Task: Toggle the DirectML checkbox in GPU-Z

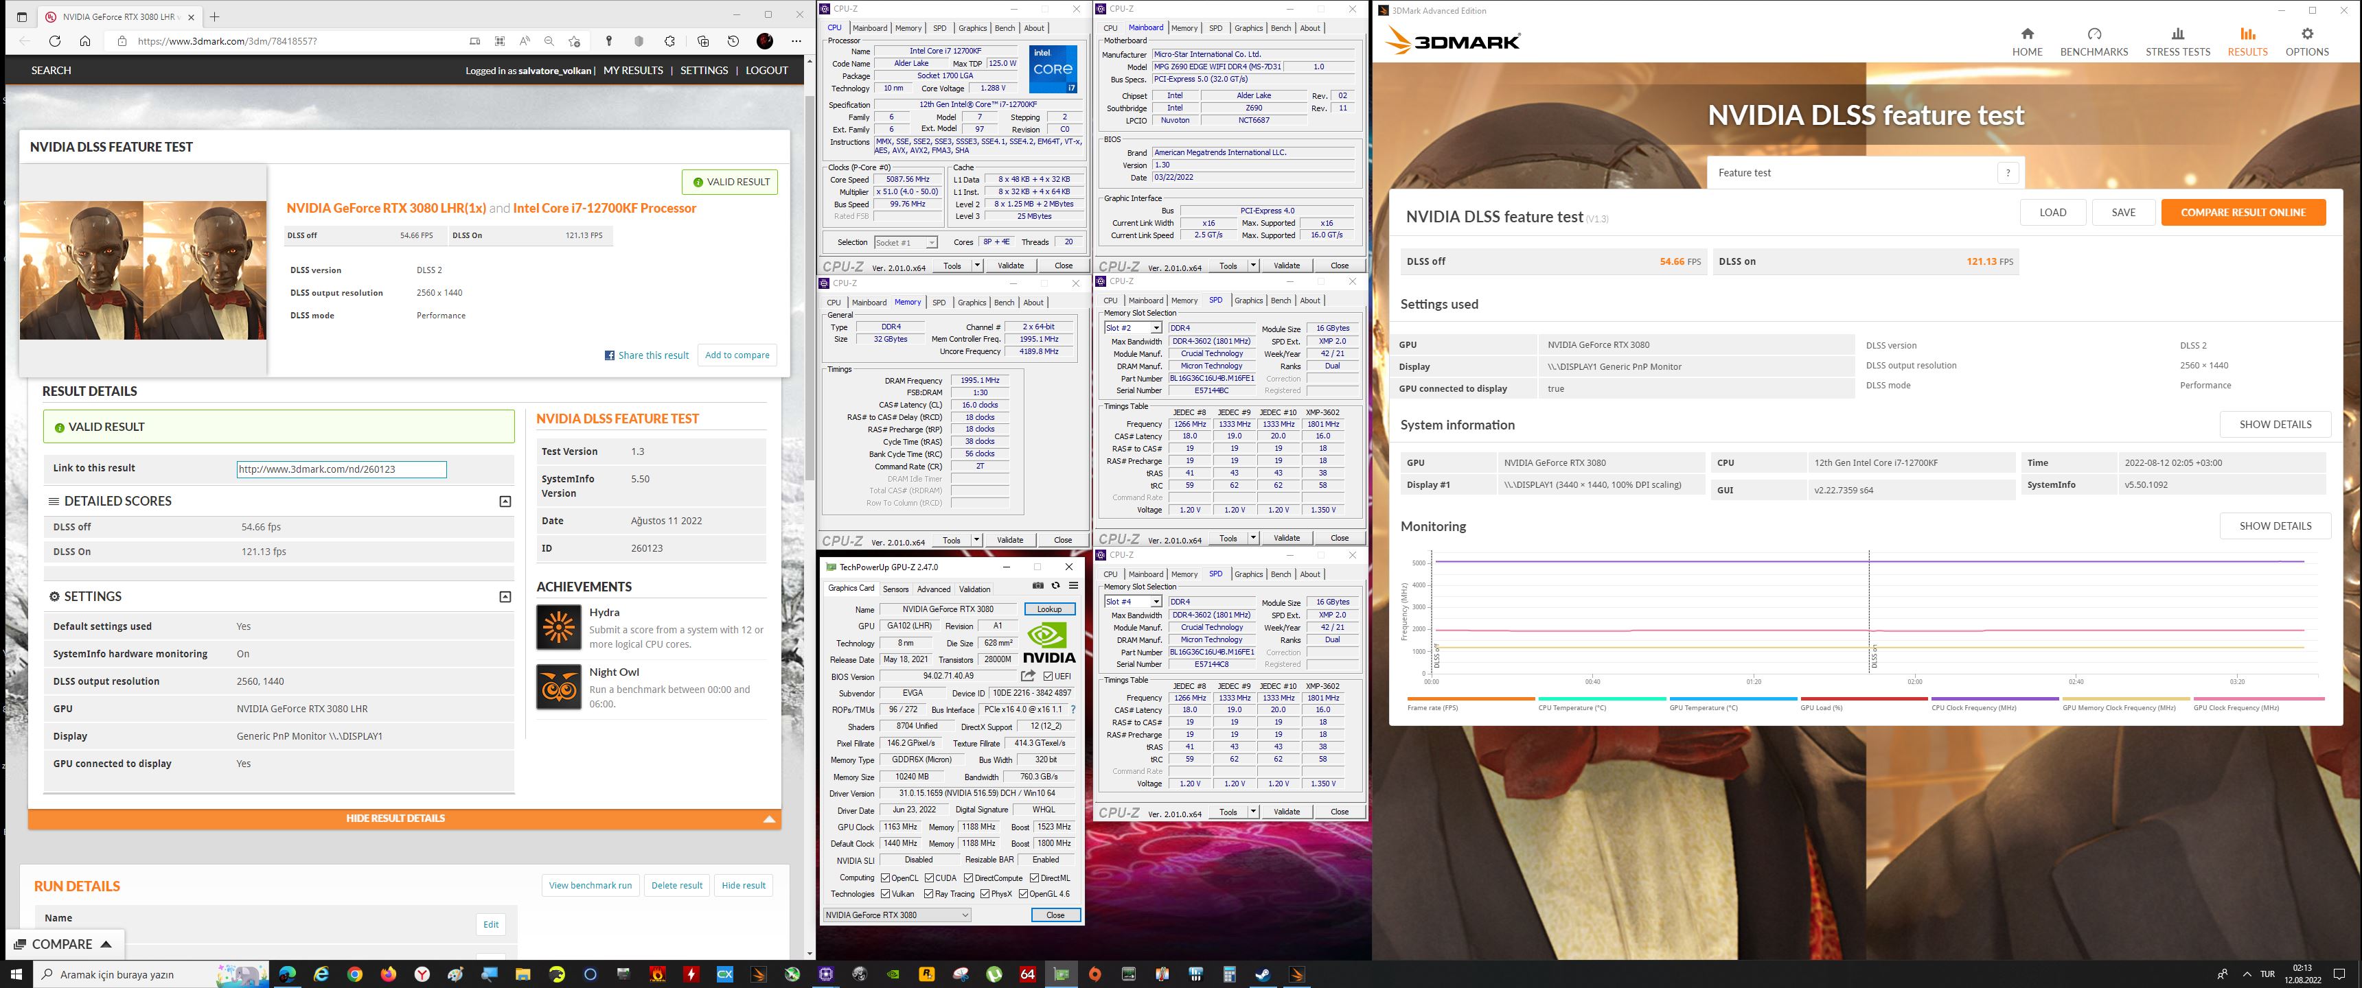Action: pyautogui.click(x=1034, y=878)
